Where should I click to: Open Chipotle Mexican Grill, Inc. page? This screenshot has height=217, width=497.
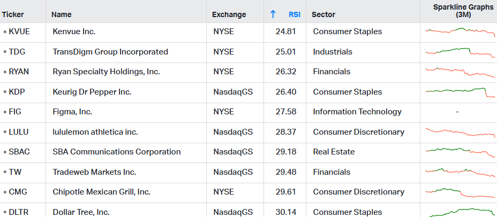(101, 192)
